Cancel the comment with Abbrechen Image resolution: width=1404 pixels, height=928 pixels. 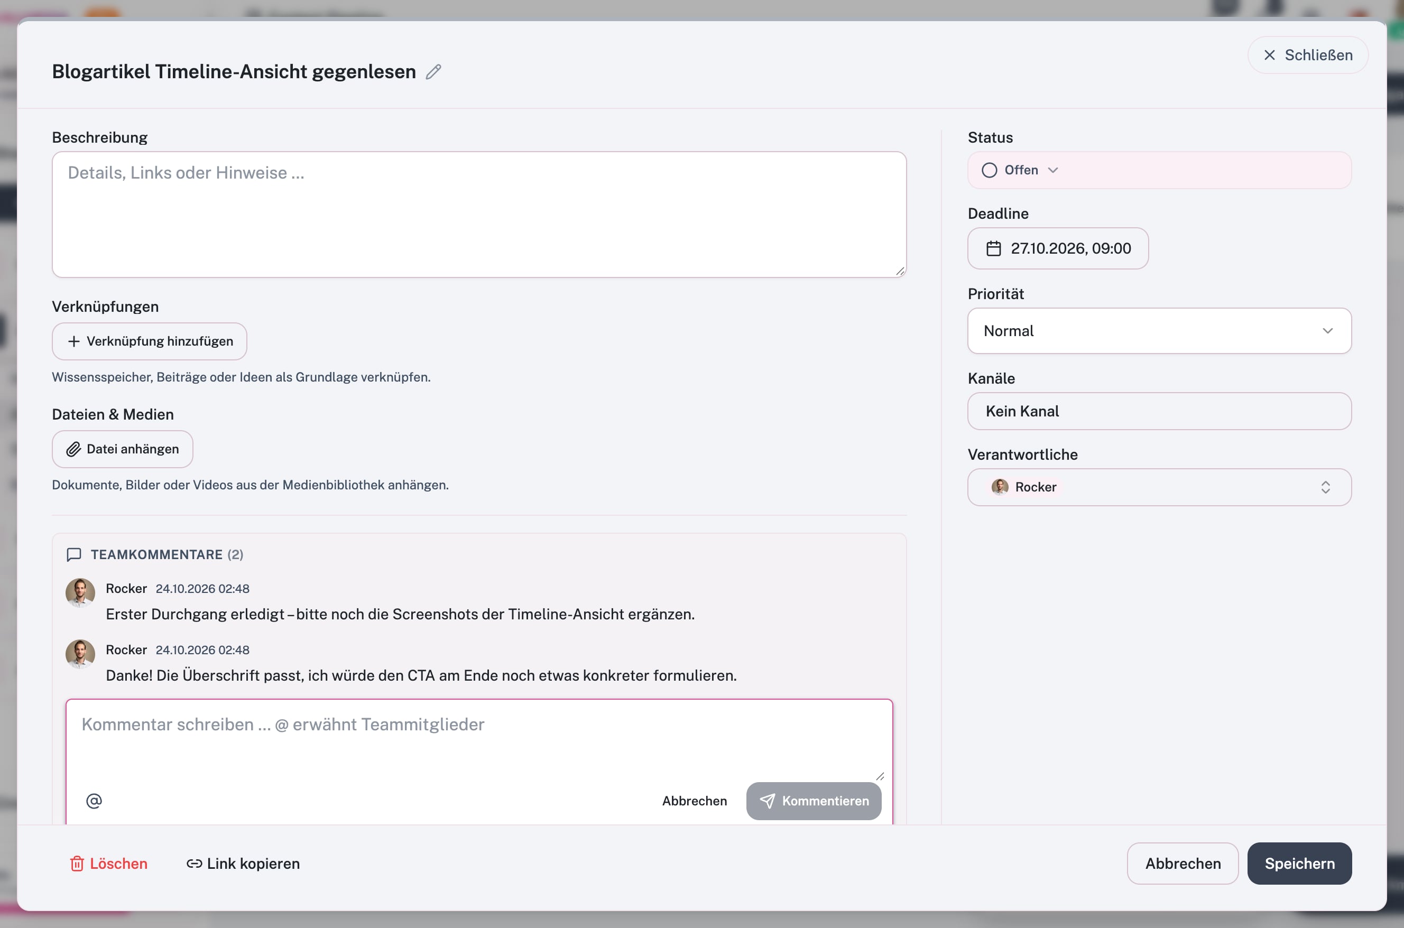(x=694, y=801)
